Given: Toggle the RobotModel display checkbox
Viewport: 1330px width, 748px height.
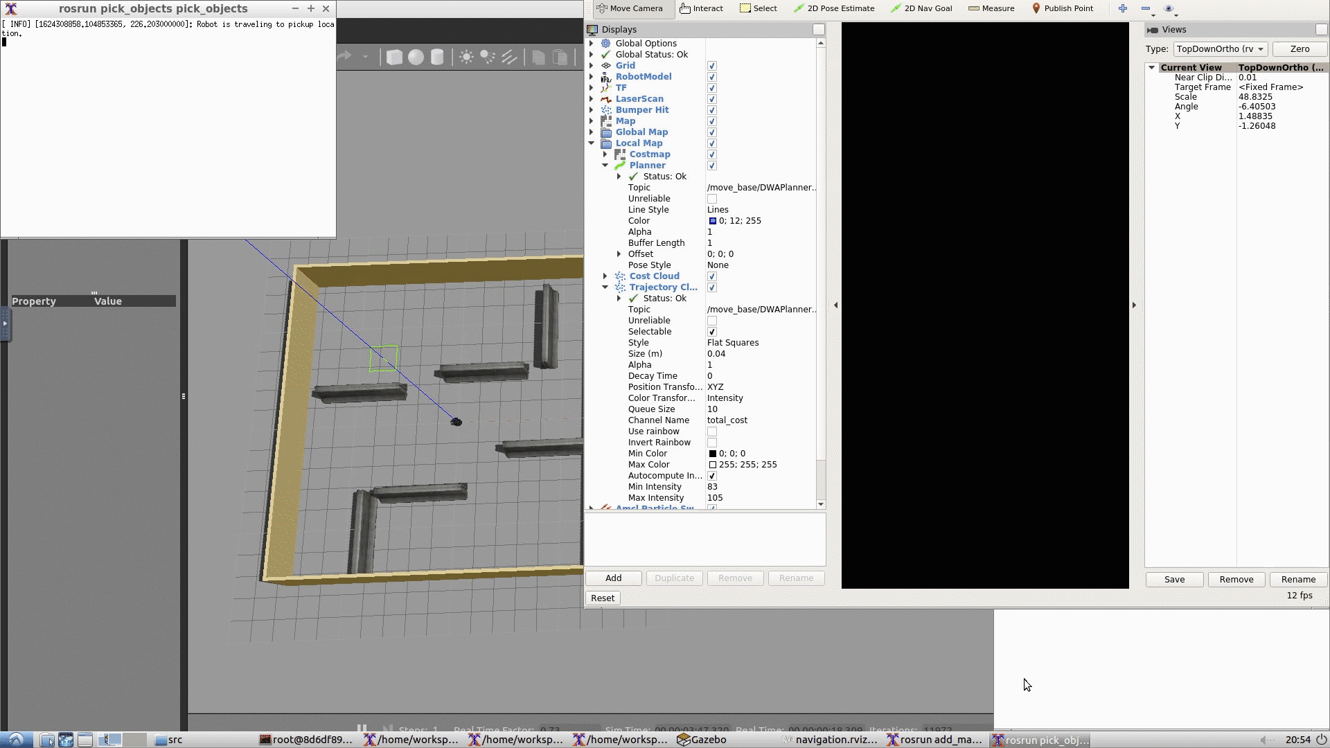Looking at the screenshot, I should [711, 77].
